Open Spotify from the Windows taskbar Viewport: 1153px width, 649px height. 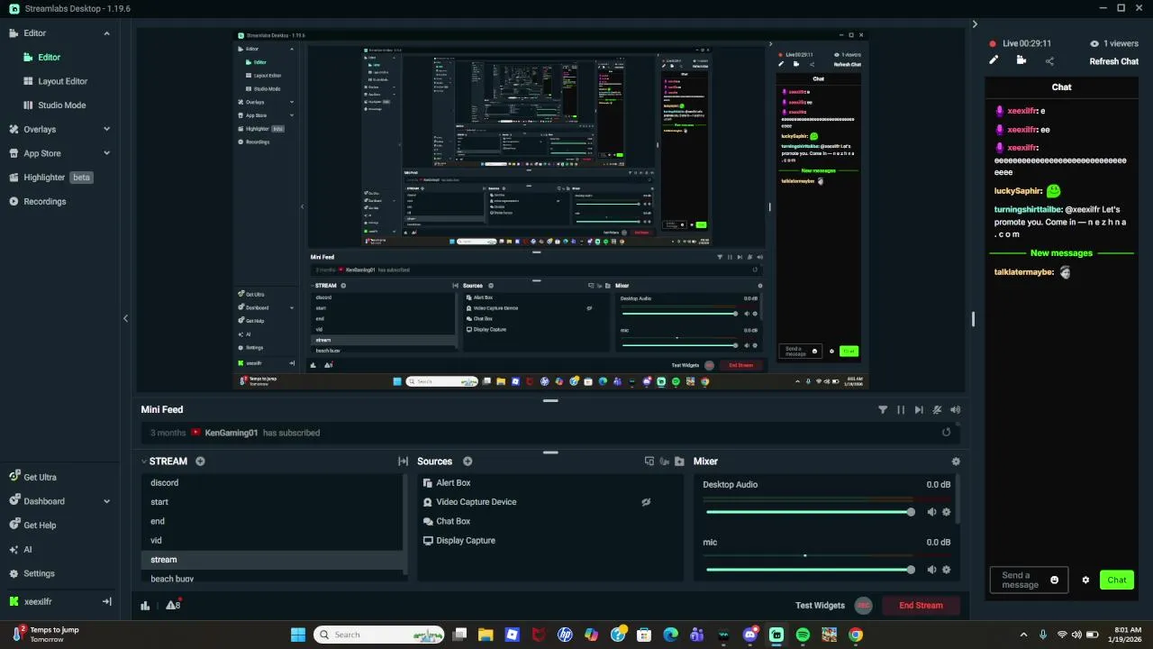[803, 635]
